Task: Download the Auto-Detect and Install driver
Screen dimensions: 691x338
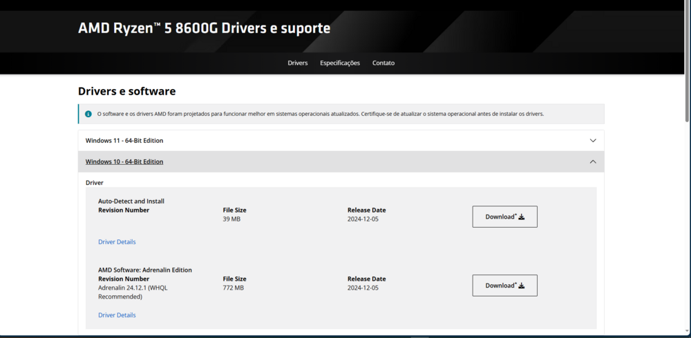Action: point(504,217)
